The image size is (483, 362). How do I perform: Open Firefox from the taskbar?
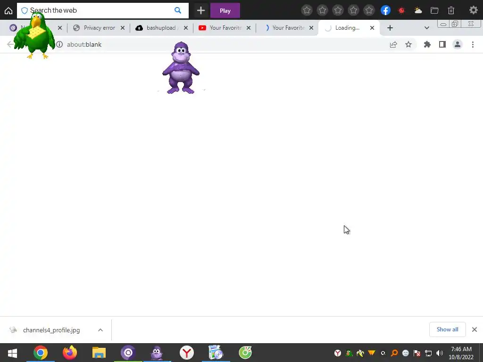[x=70, y=353]
